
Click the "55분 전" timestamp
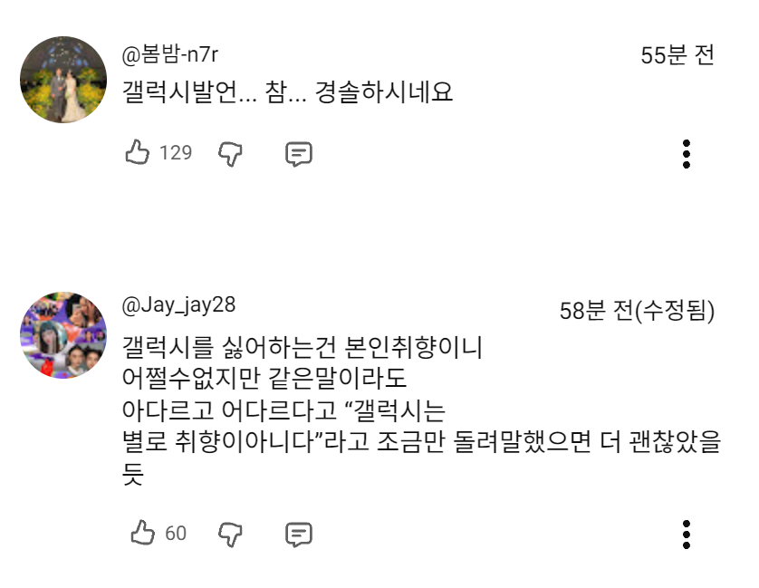point(677,55)
